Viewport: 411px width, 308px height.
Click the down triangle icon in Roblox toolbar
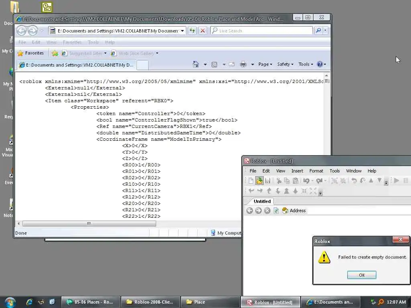[x=379, y=180]
